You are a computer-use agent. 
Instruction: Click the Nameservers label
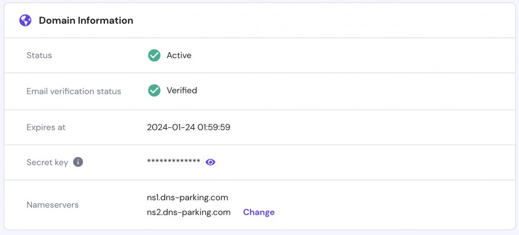(52, 205)
